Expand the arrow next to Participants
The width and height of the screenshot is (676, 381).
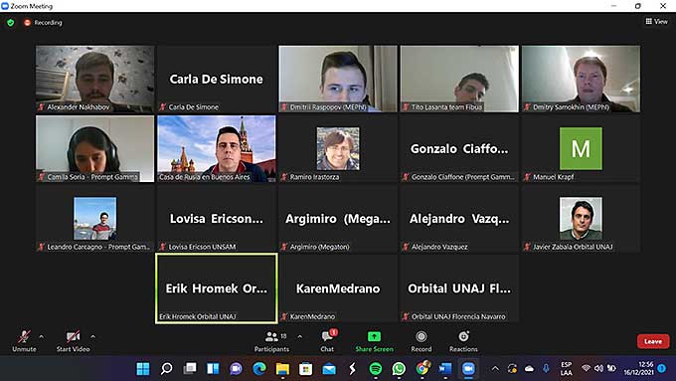coord(299,336)
